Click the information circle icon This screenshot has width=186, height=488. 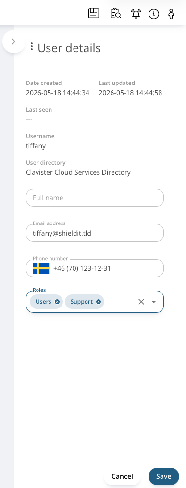pos(154,14)
